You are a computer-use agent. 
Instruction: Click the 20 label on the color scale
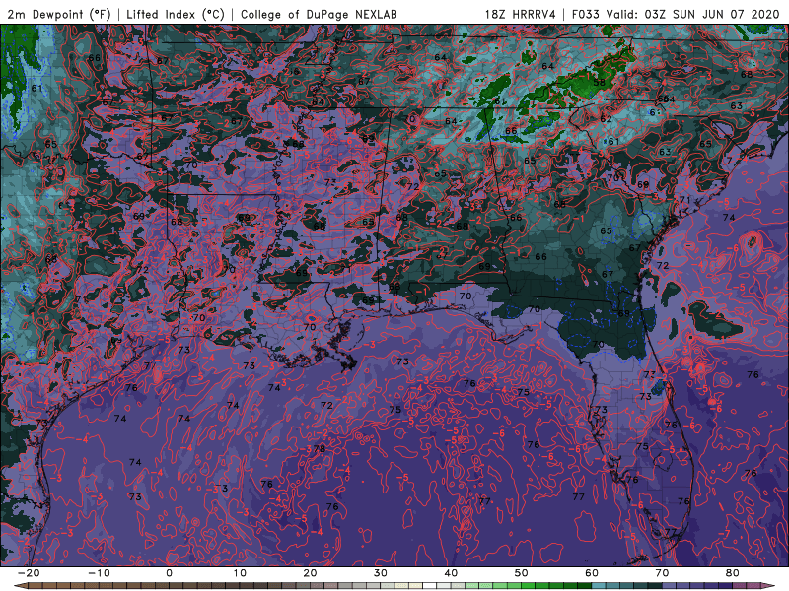click(310, 573)
